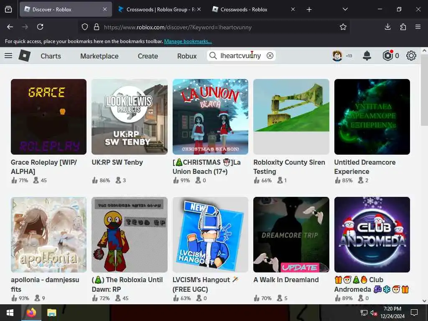
Task: Click the scrollbar down arrow
Action: pyautogui.click(x=424, y=301)
